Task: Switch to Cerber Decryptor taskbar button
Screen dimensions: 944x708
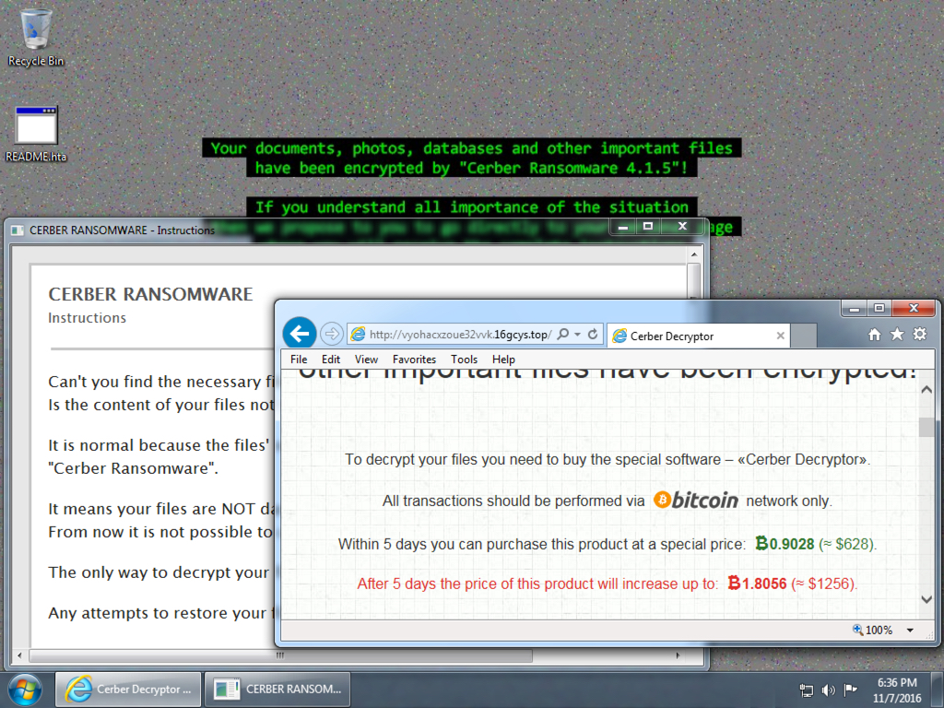Action: (x=128, y=690)
